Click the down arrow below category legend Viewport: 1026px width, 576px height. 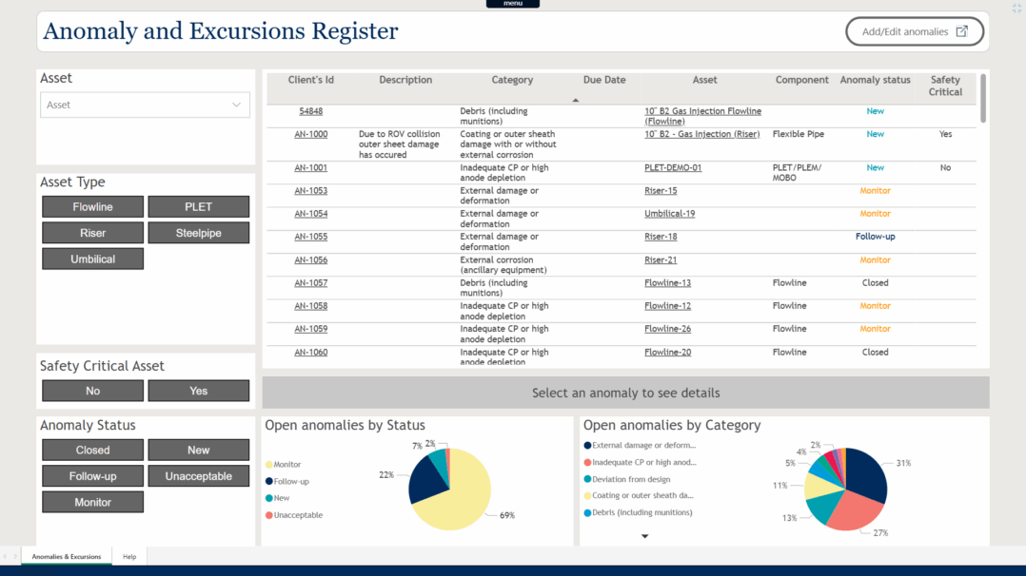[x=644, y=536]
